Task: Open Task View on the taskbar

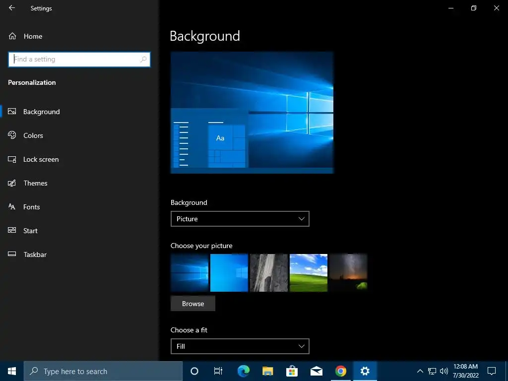Action: [218, 371]
